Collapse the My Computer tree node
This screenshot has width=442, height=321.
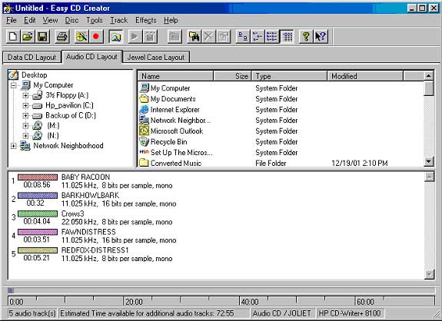(14, 85)
